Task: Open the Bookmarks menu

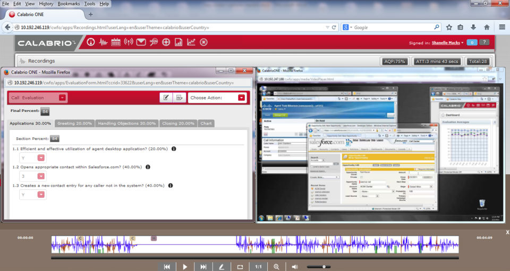Action: coord(69,4)
